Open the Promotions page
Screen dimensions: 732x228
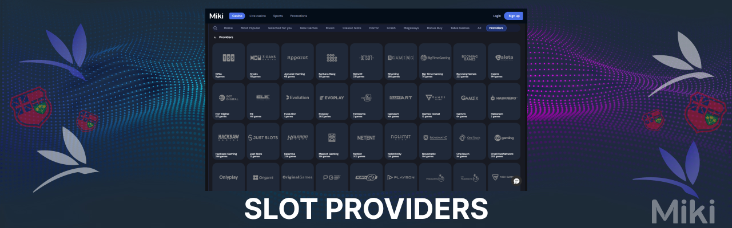click(x=299, y=16)
